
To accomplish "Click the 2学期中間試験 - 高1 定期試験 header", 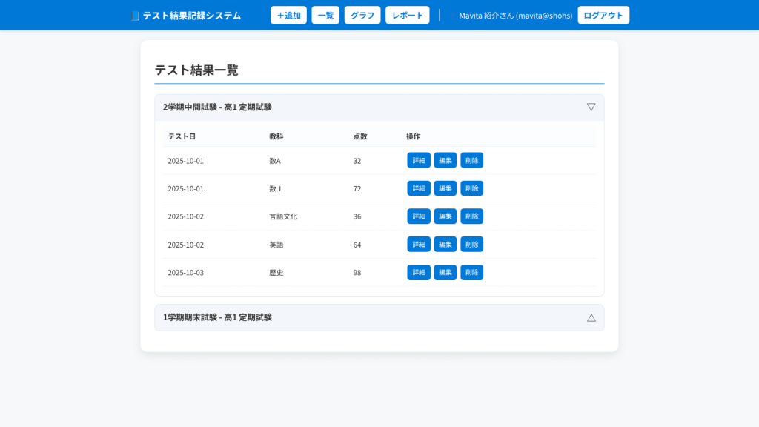I will (x=217, y=106).
